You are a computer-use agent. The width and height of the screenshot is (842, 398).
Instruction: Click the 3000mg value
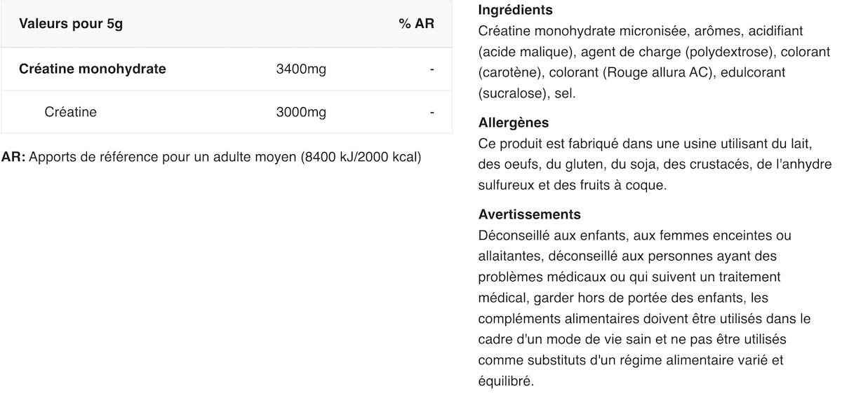click(x=301, y=112)
